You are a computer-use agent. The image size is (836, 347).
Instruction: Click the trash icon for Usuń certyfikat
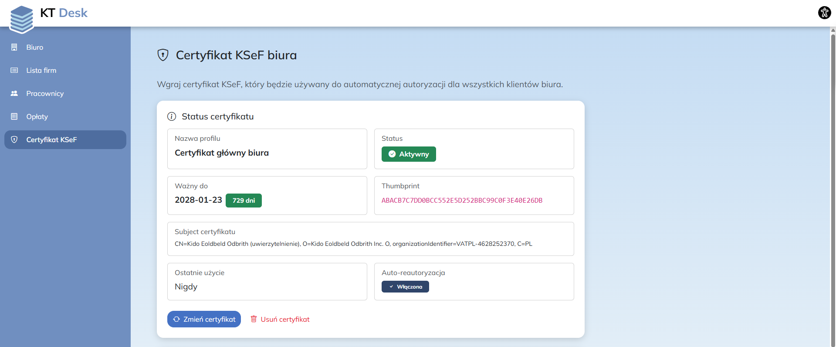coord(254,319)
